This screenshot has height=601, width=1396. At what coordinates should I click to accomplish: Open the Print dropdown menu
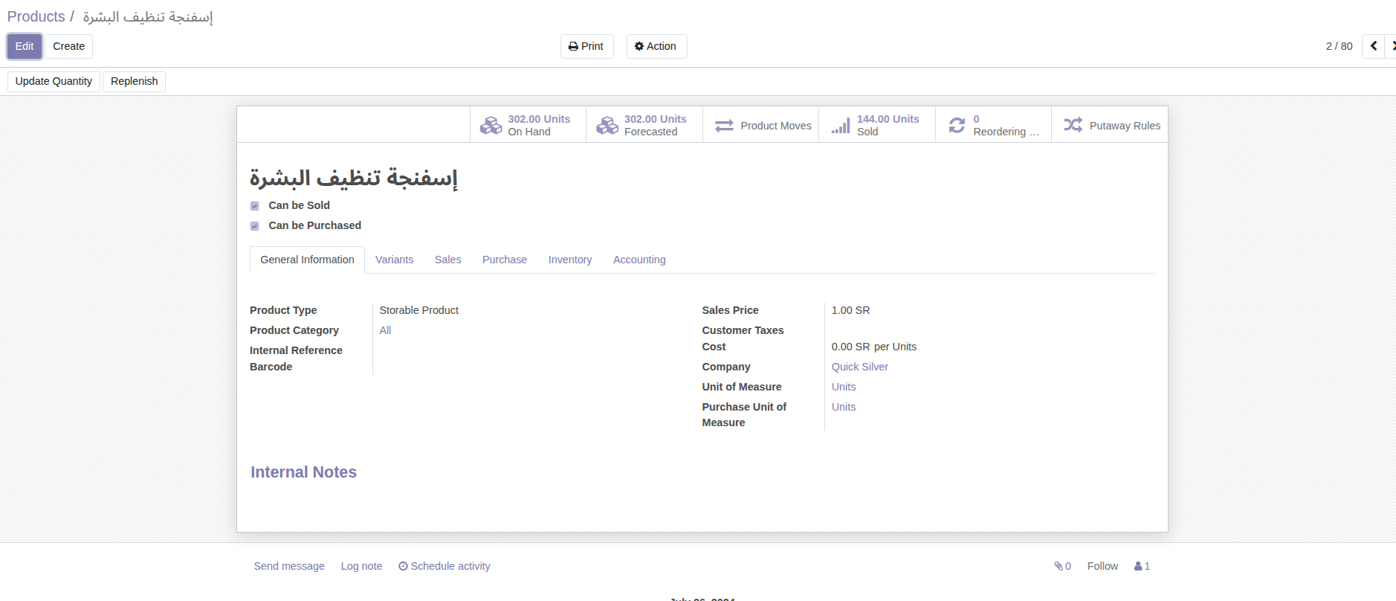(x=586, y=46)
